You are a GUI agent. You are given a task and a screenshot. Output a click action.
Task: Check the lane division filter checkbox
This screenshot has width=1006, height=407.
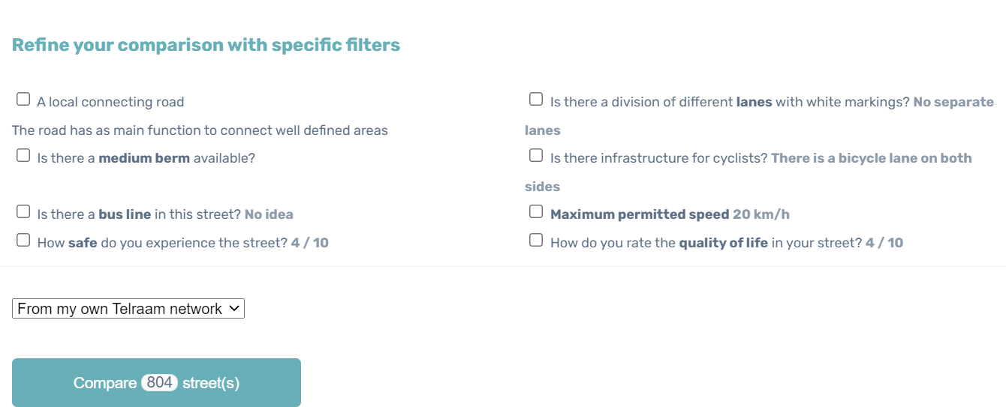[536, 100]
